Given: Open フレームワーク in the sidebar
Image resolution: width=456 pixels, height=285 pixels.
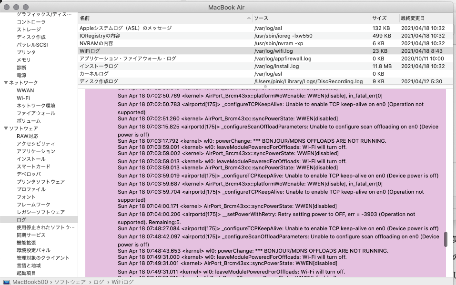Looking at the screenshot, I should [33, 205].
